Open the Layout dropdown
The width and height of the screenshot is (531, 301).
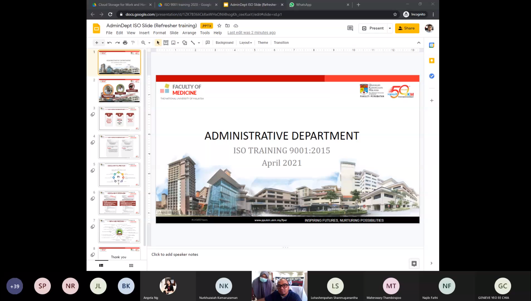pyautogui.click(x=246, y=43)
